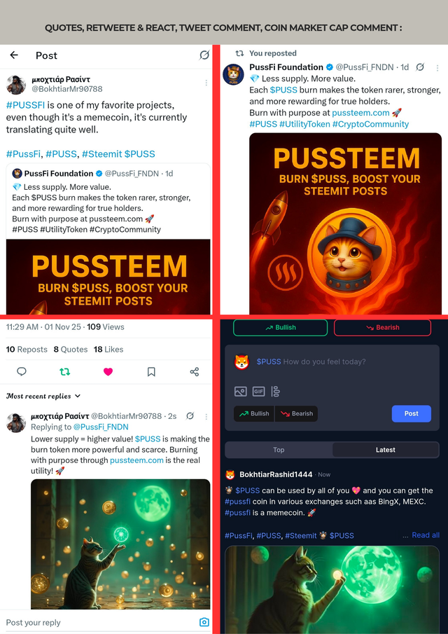The height and width of the screenshot is (634, 448).
Task: Insert a poll in the comment composer
Action: coord(276,392)
